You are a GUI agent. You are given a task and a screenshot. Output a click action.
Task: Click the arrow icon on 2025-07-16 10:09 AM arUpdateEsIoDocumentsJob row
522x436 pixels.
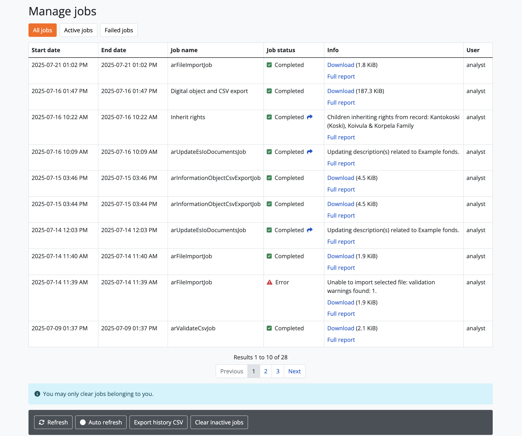pyautogui.click(x=310, y=152)
